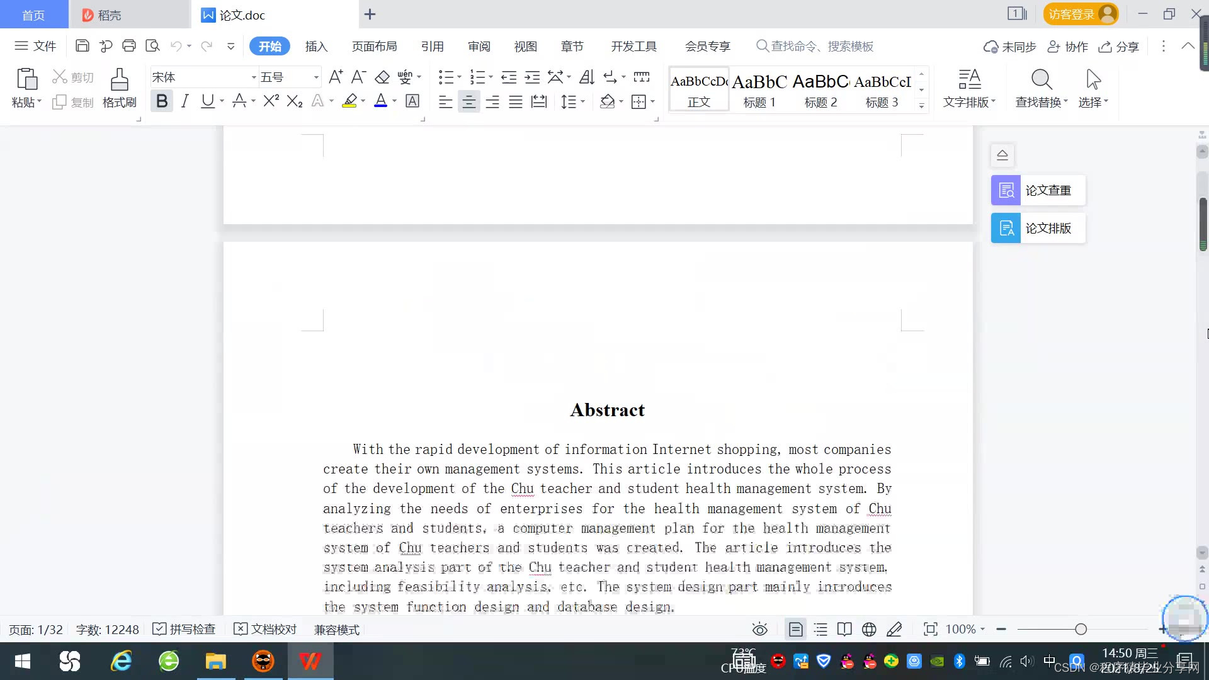Click the 论文查重 side panel icon
This screenshot has height=680, width=1209.
1006,190
